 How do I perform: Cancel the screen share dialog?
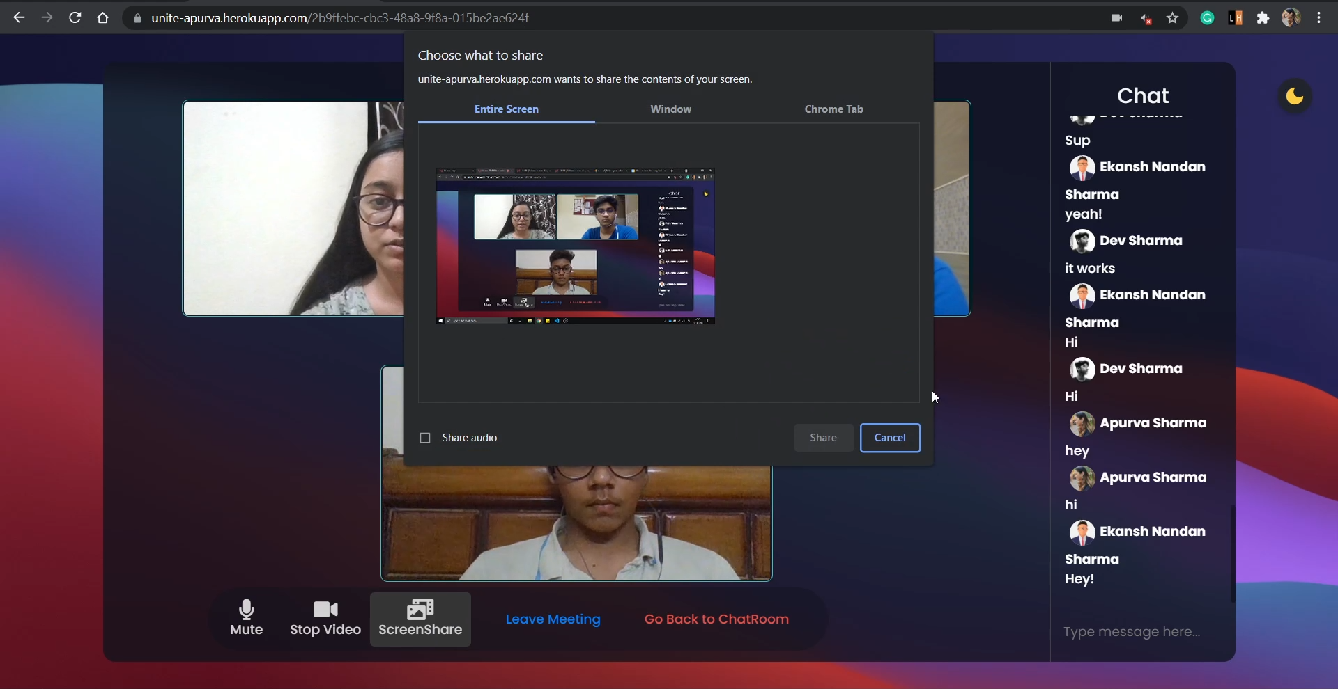tap(890, 438)
